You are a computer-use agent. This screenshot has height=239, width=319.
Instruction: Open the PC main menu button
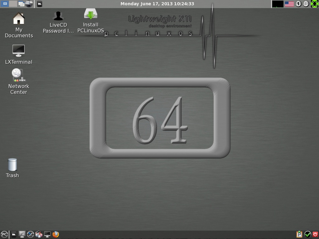point(4,234)
